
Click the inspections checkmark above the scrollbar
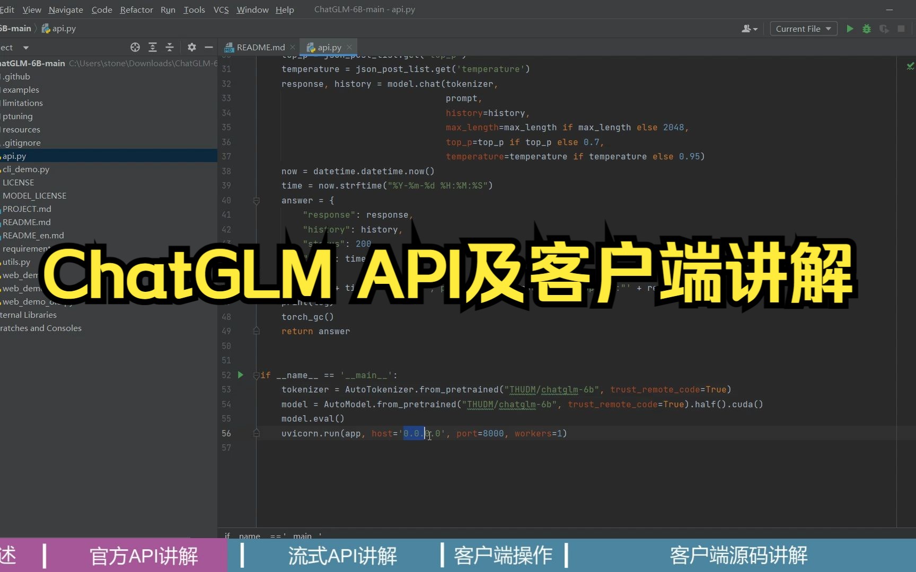(x=910, y=66)
